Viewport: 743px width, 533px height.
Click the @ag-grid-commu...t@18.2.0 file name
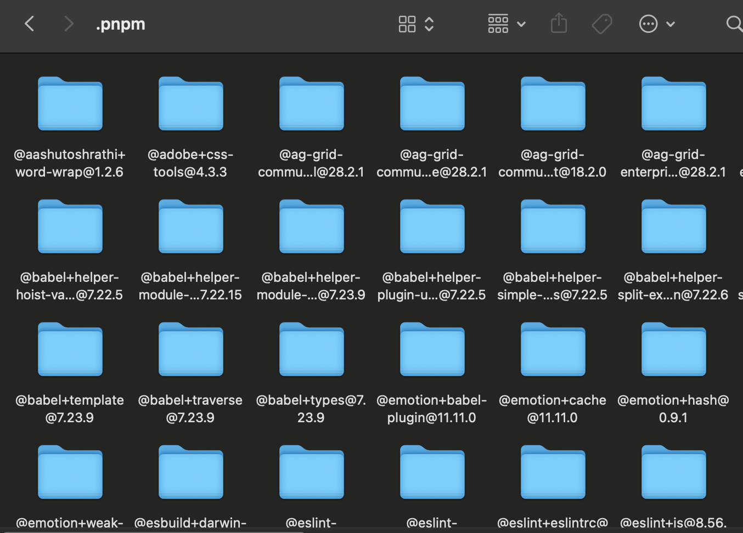[x=553, y=163]
